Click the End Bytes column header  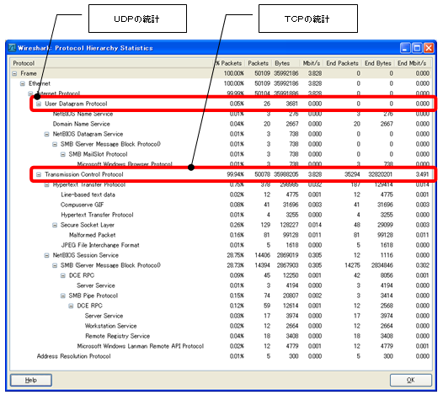click(x=378, y=63)
